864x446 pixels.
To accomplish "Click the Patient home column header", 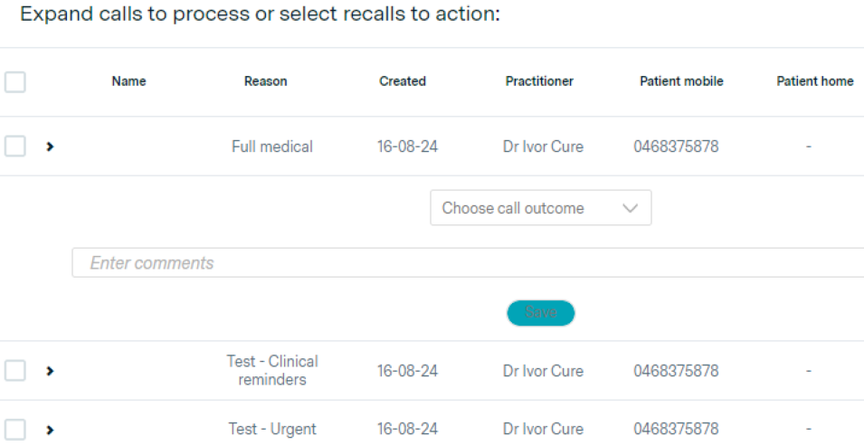I will tap(814, 81).
